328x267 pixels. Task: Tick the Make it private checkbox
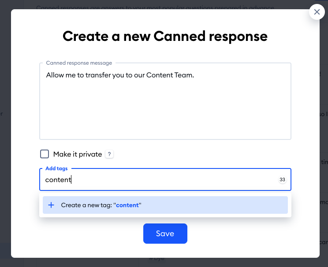pos(45,154)
